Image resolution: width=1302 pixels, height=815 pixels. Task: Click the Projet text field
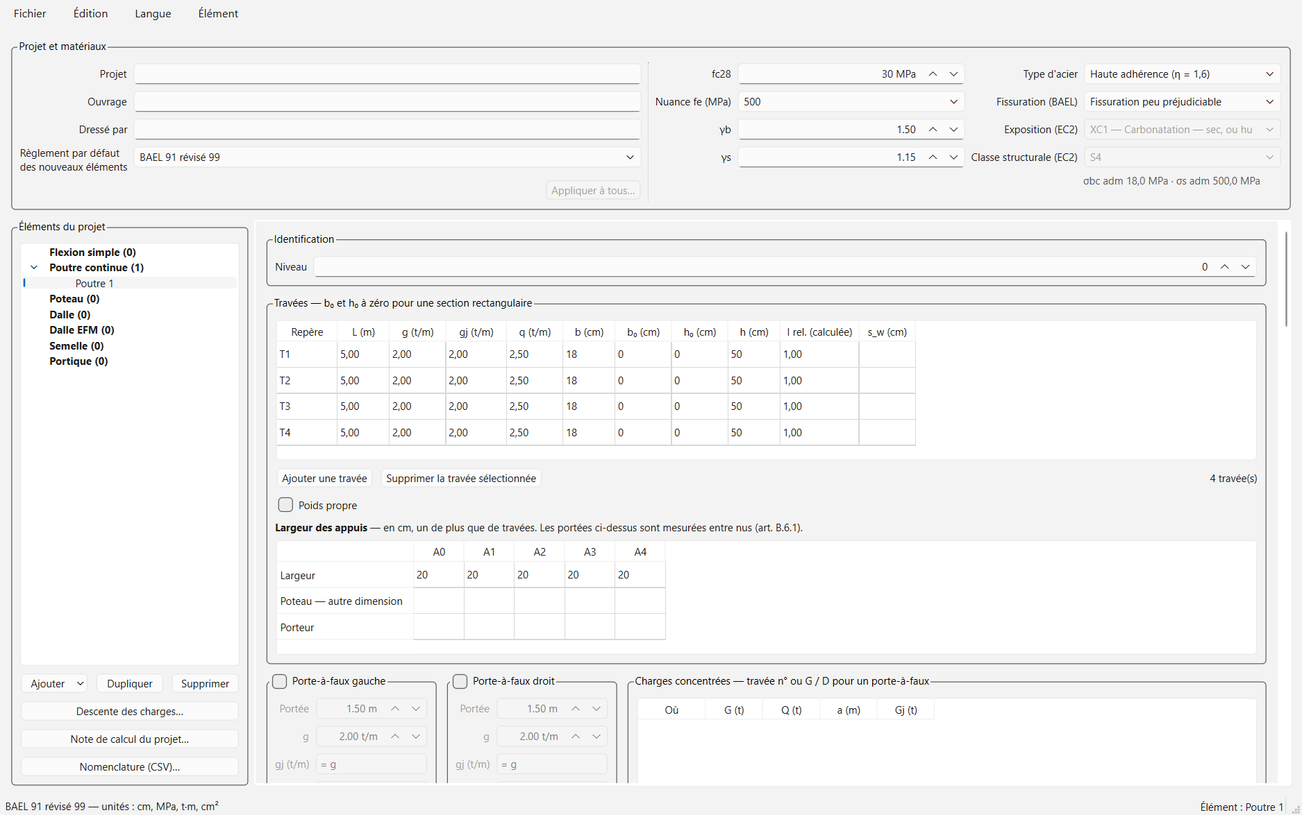coord(387,74)
